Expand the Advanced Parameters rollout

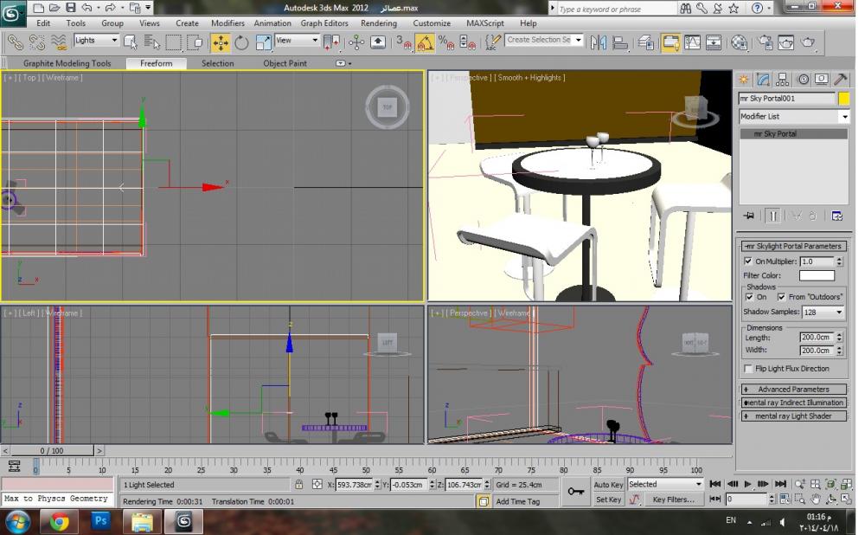pos(793,390)
